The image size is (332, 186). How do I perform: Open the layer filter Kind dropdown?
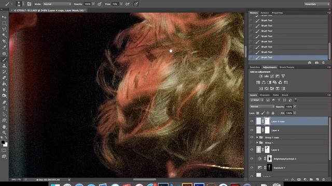click(257, 100)
